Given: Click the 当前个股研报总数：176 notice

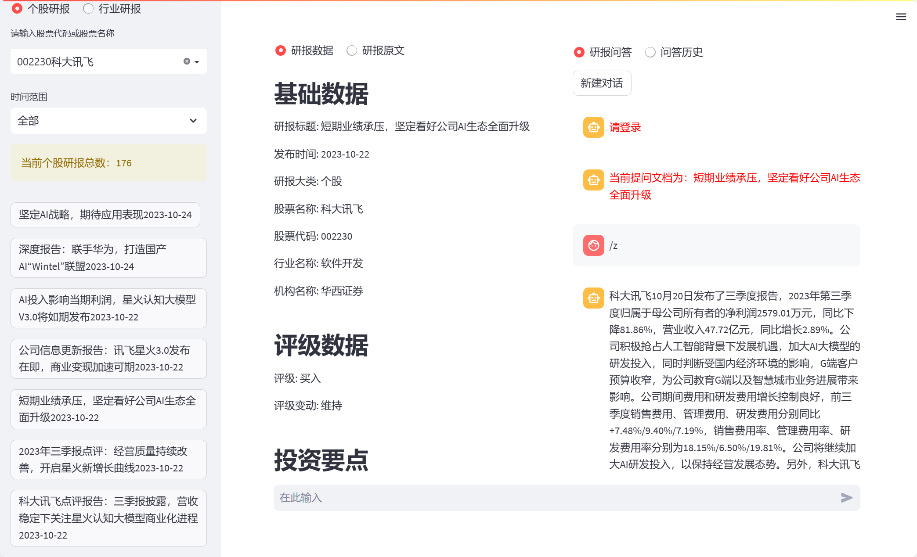Looking at the screenshot, I should tap(108, 163).
